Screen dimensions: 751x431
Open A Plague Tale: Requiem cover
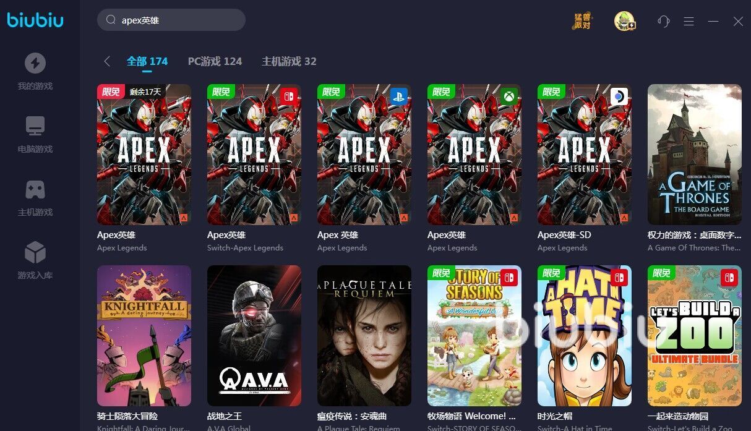364,336
